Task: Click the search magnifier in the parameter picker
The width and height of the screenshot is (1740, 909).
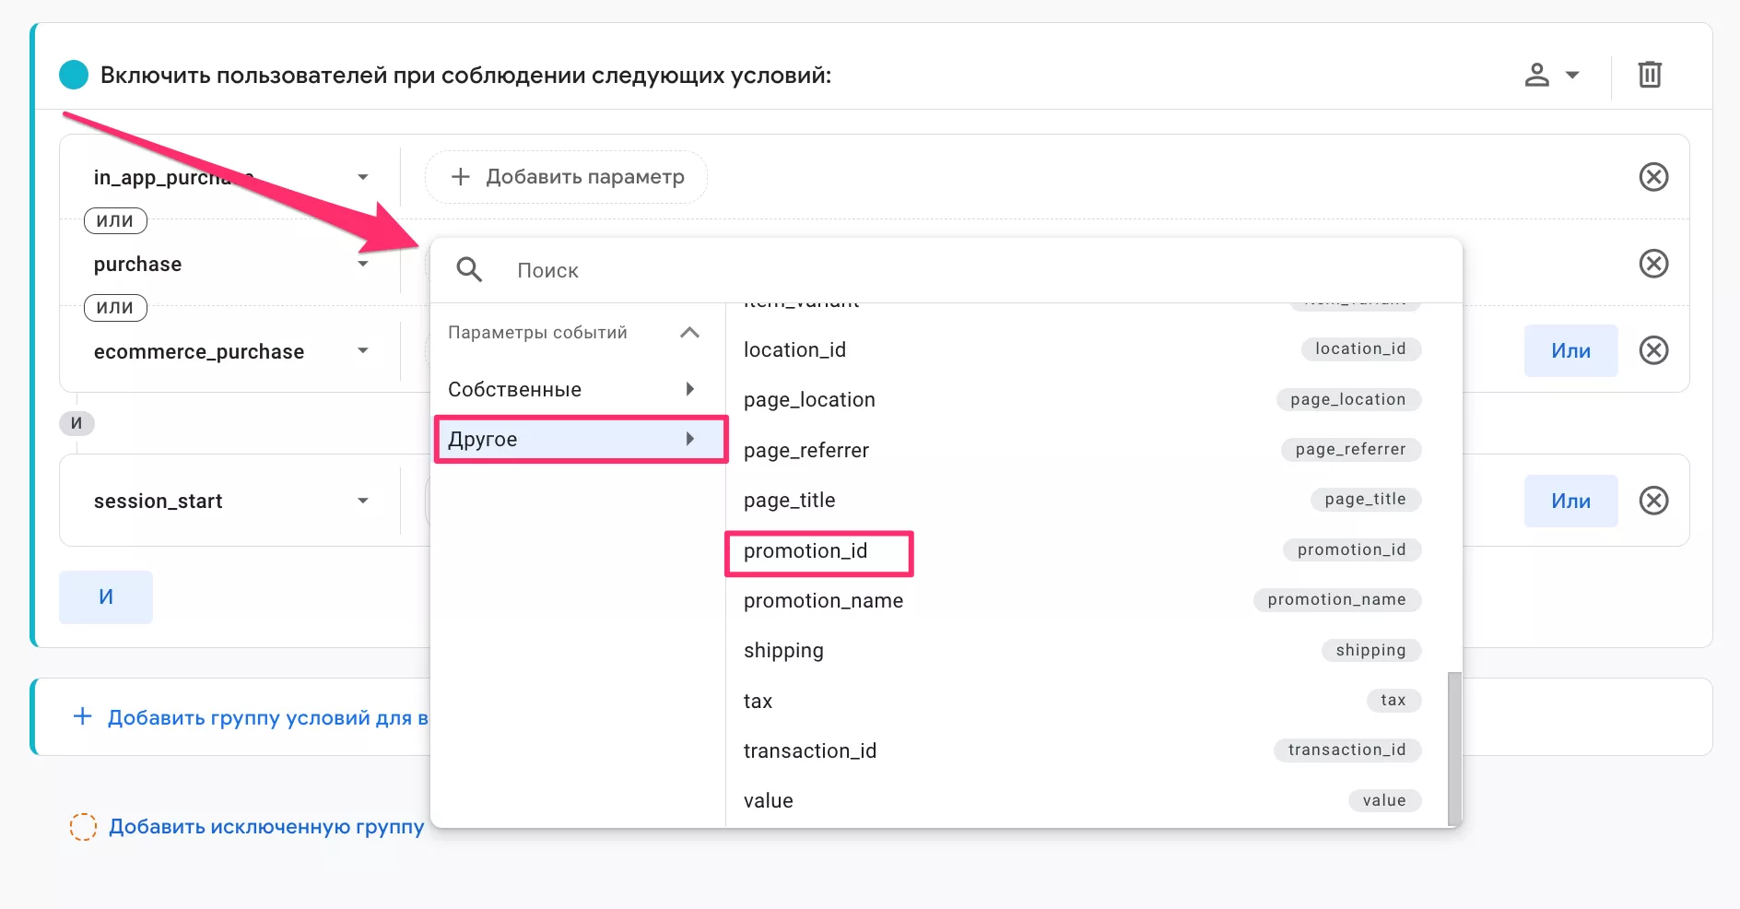Action: pos(469,269)
